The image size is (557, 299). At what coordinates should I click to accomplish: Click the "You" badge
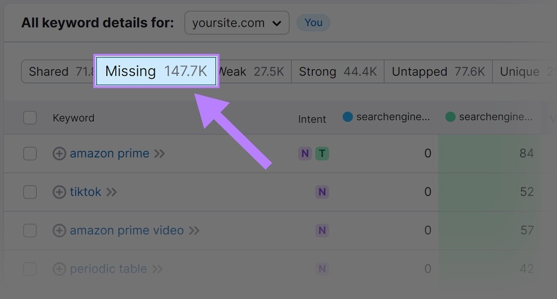313,23
